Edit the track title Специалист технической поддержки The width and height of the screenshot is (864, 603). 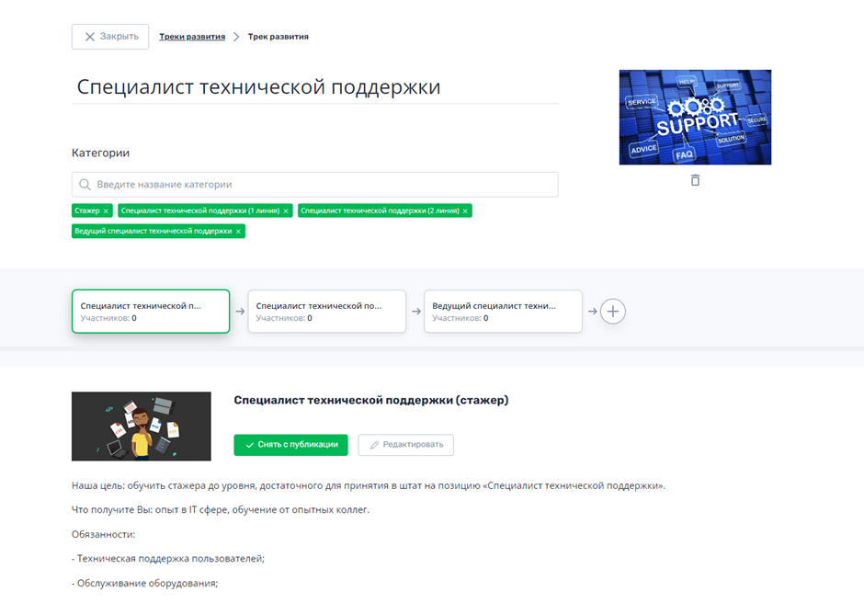[x=314, y=87]
